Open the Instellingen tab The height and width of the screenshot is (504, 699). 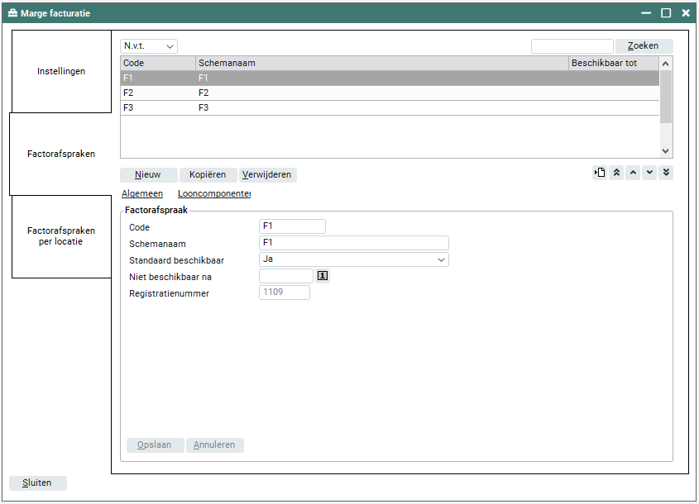61,71
